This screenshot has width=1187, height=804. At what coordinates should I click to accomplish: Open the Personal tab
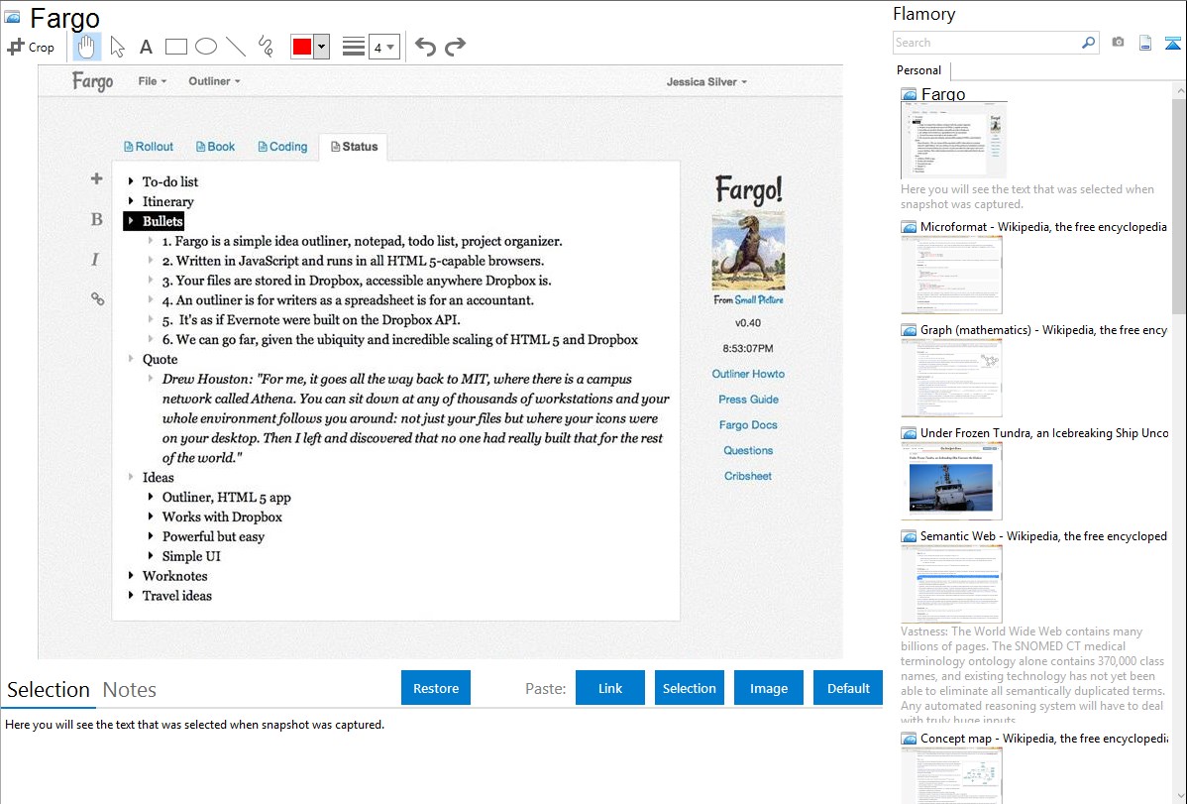click(918, 69)
